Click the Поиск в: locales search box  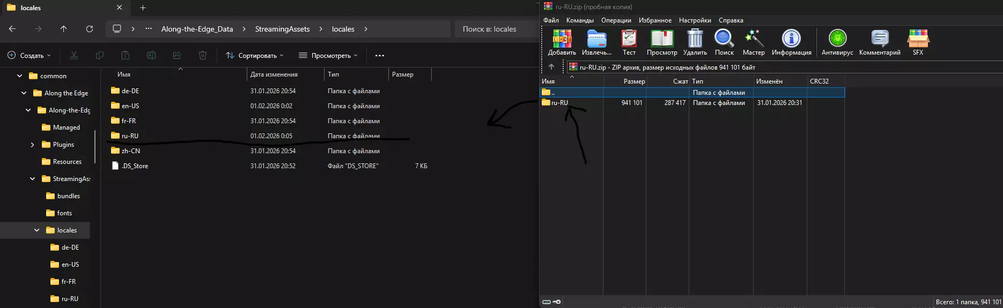point(496,29)
